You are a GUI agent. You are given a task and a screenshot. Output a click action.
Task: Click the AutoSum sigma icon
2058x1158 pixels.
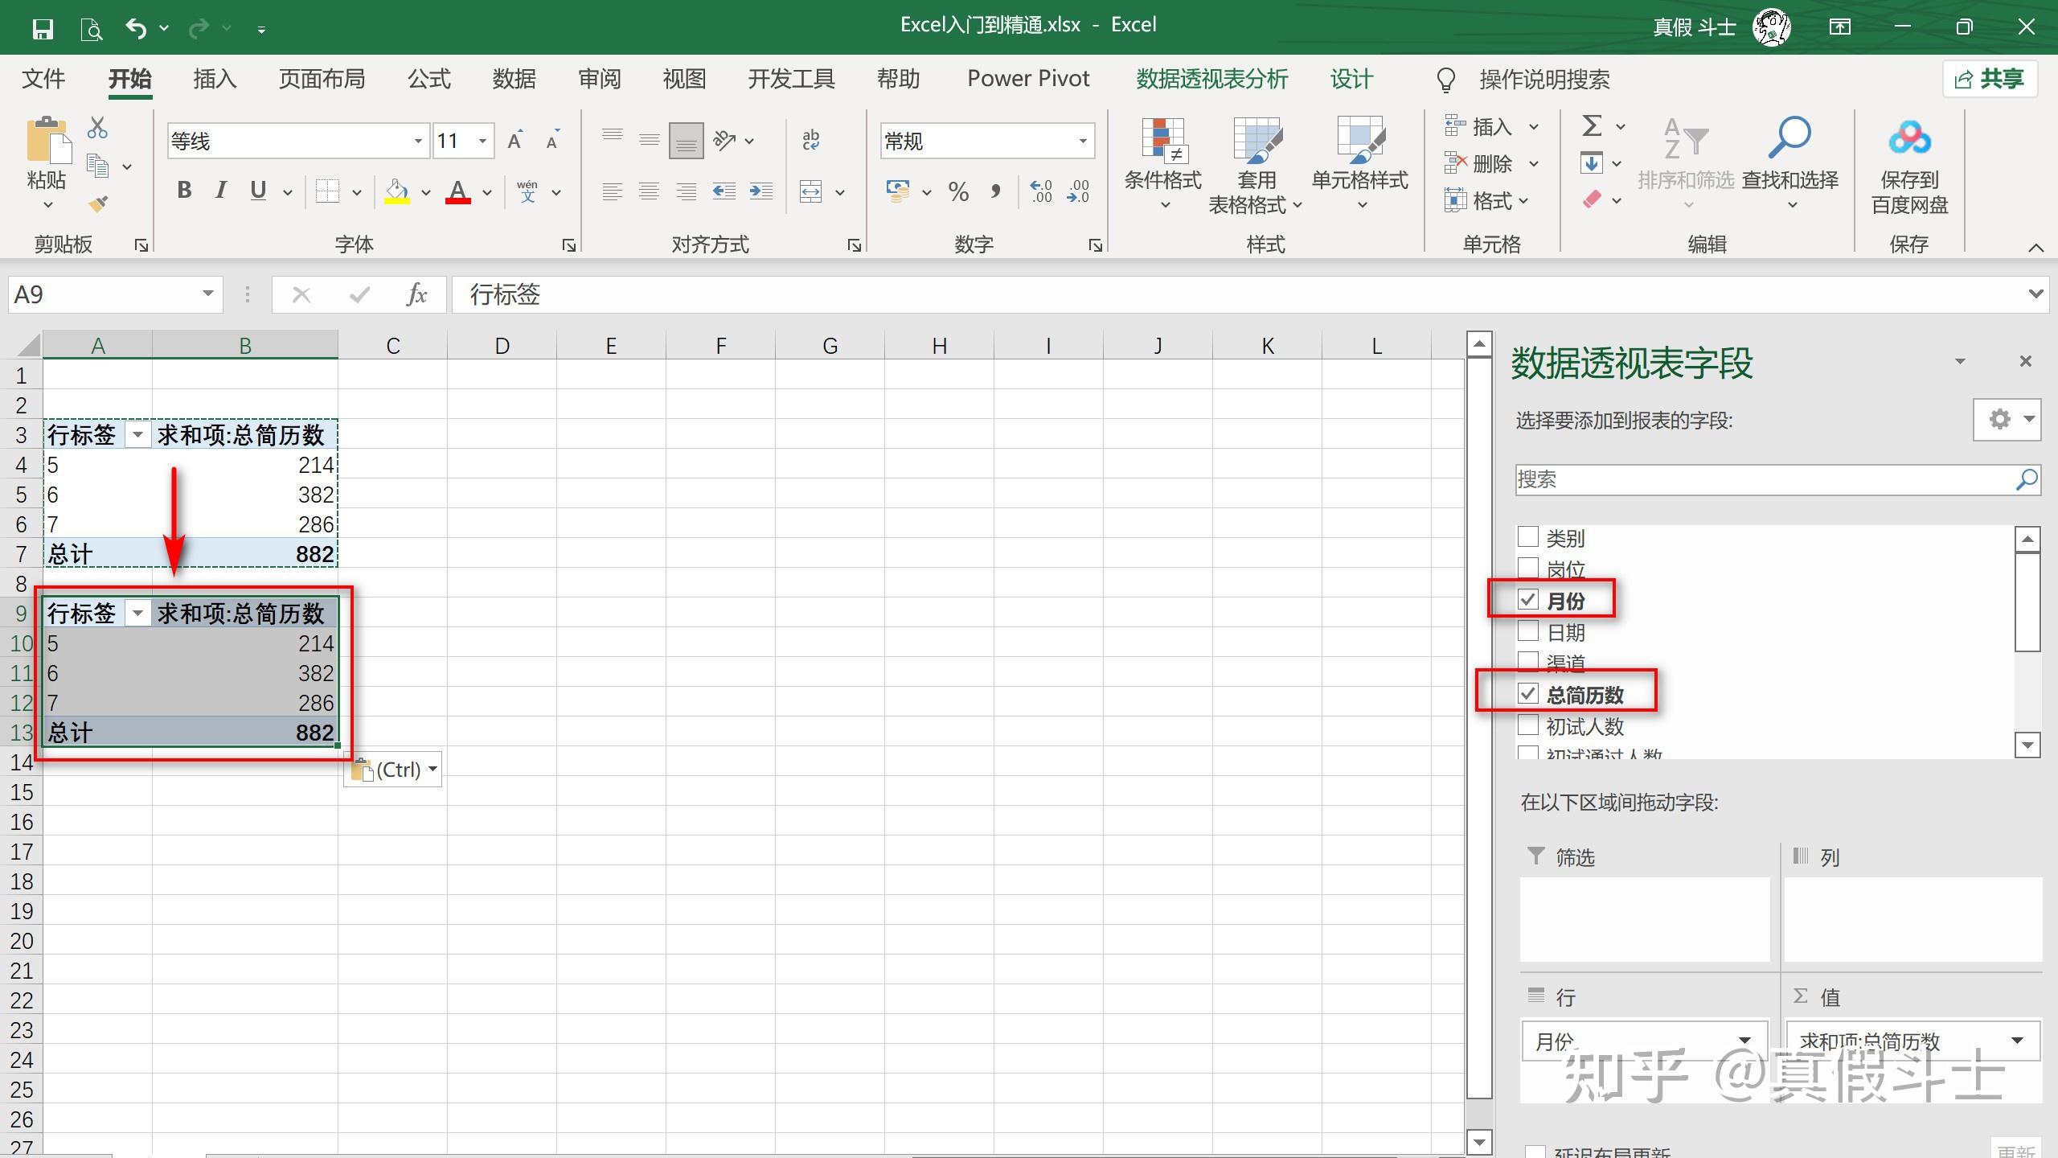1591,126
